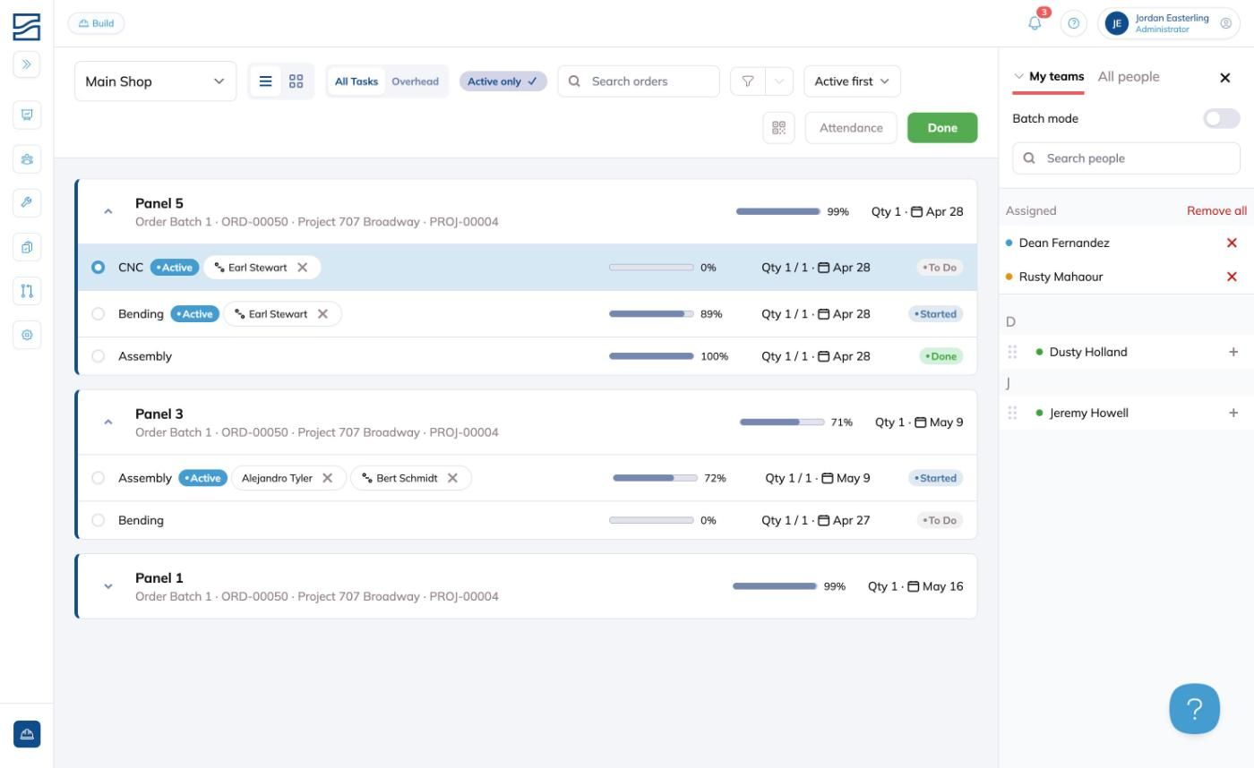Switch to grid view icon
Viewport: 1254px width, 768px height.
tap(296, 81)
